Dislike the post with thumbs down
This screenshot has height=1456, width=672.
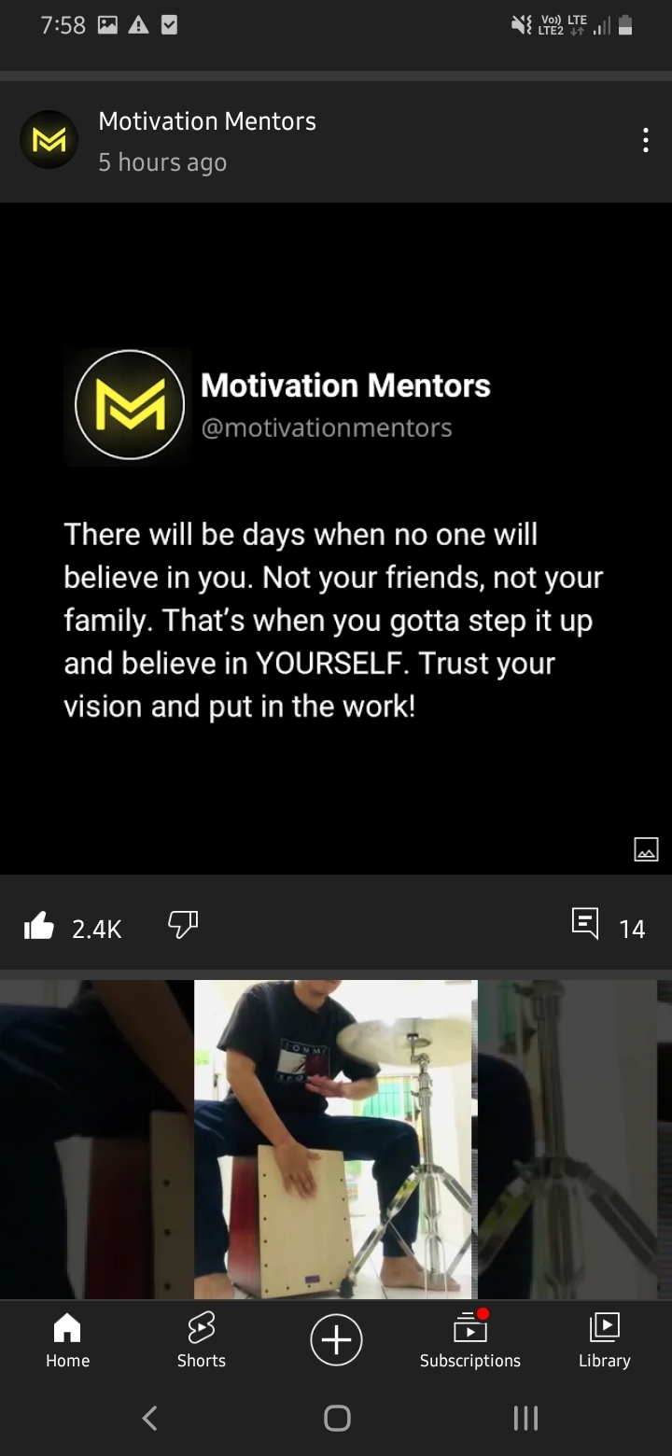pyautogui.click(x=183, y=925)
